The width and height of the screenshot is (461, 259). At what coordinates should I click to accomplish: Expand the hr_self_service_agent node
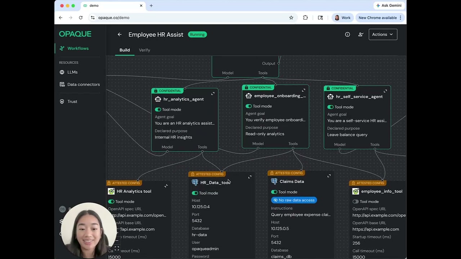tap(385, 91)
